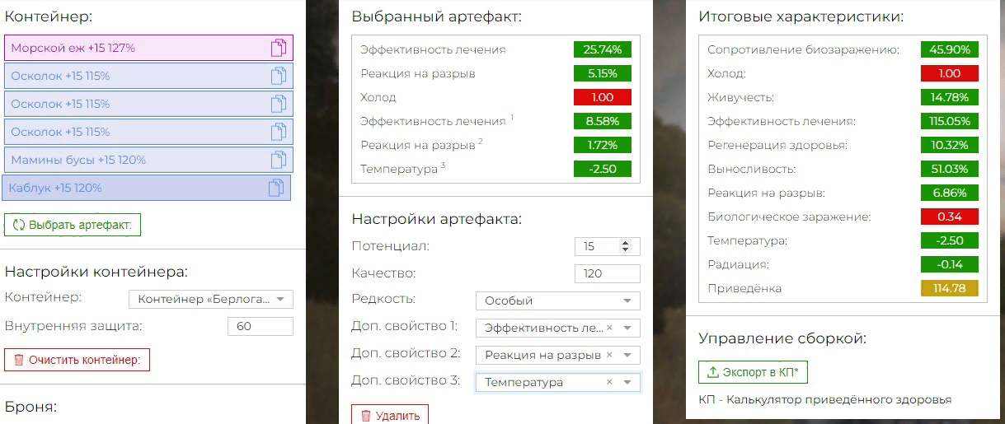Open the Контейнер «Берлога» dropdown

(x=211, y=299)
